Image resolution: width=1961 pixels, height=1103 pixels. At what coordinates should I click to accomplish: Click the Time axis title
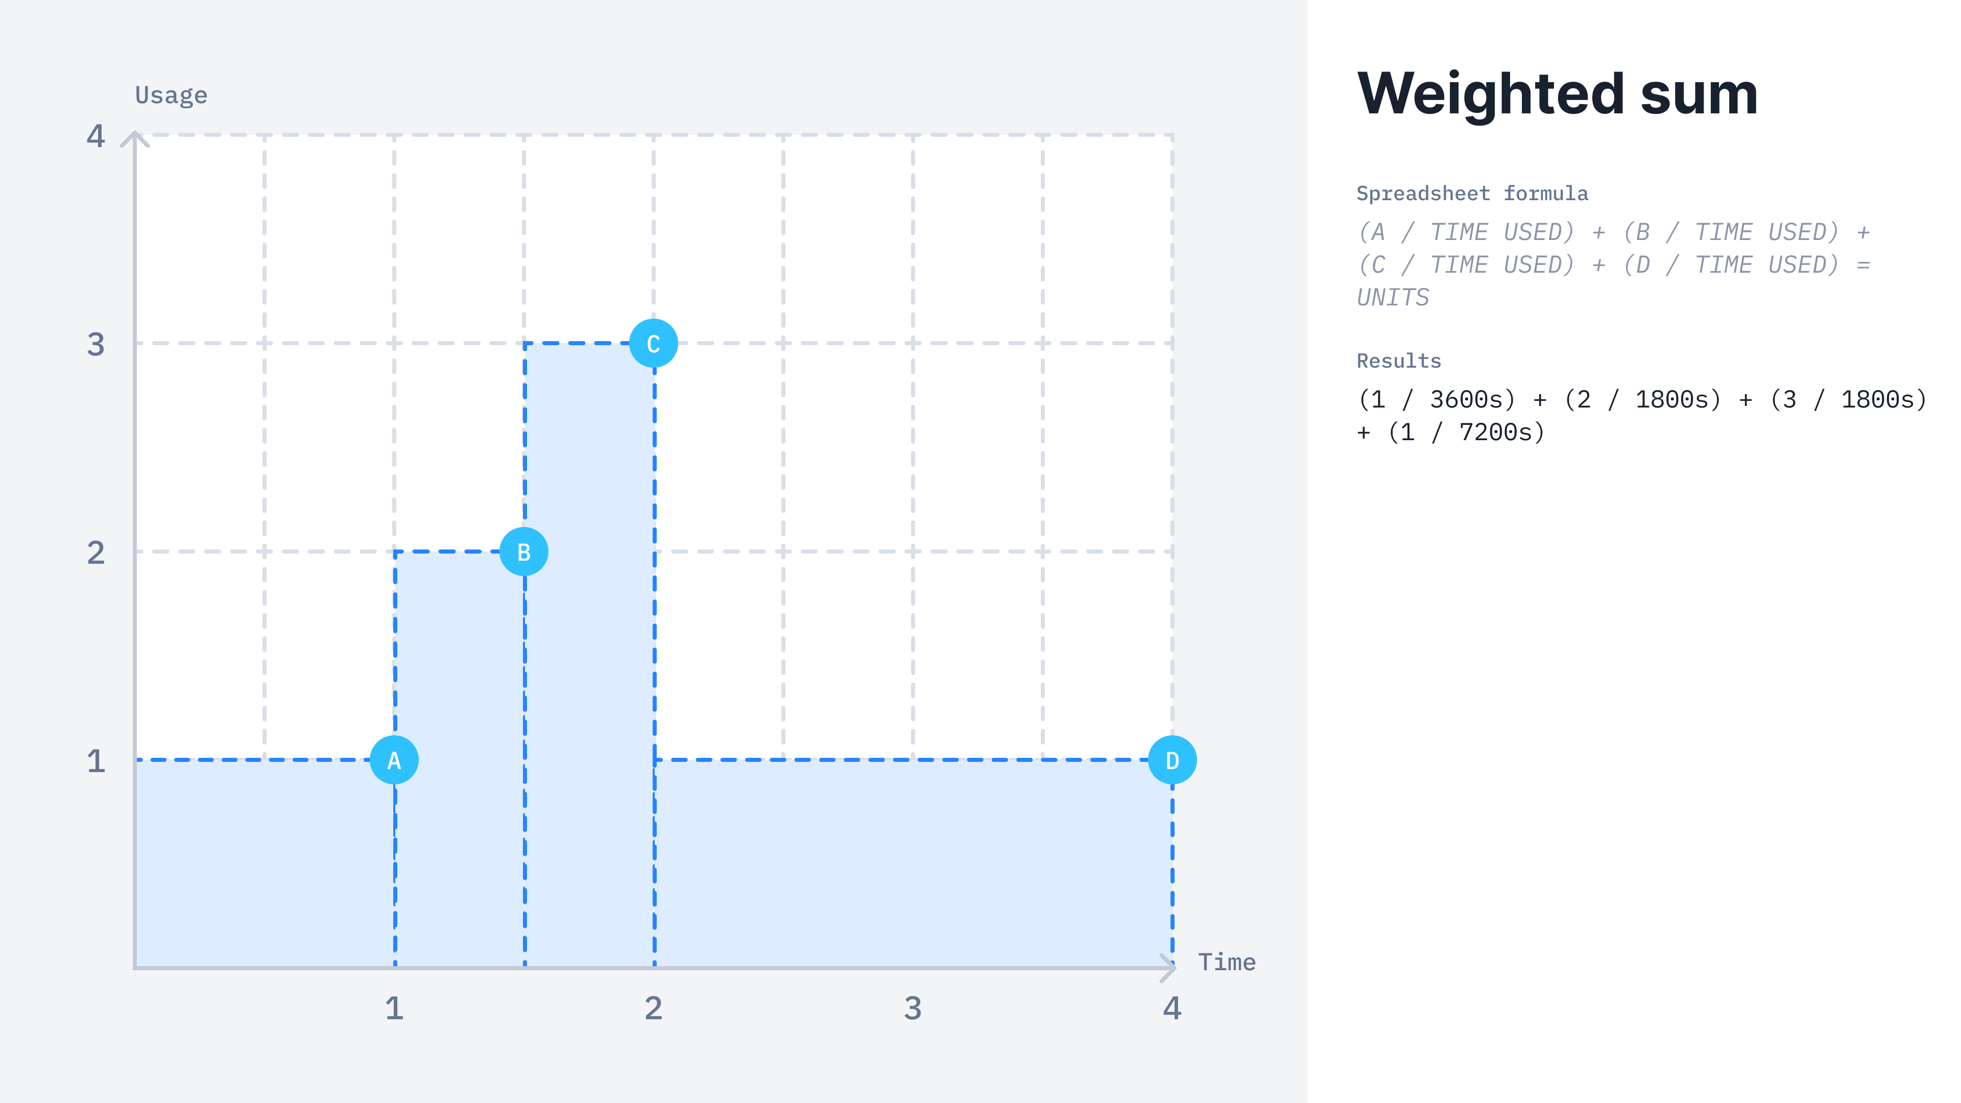pos(1227,962)
